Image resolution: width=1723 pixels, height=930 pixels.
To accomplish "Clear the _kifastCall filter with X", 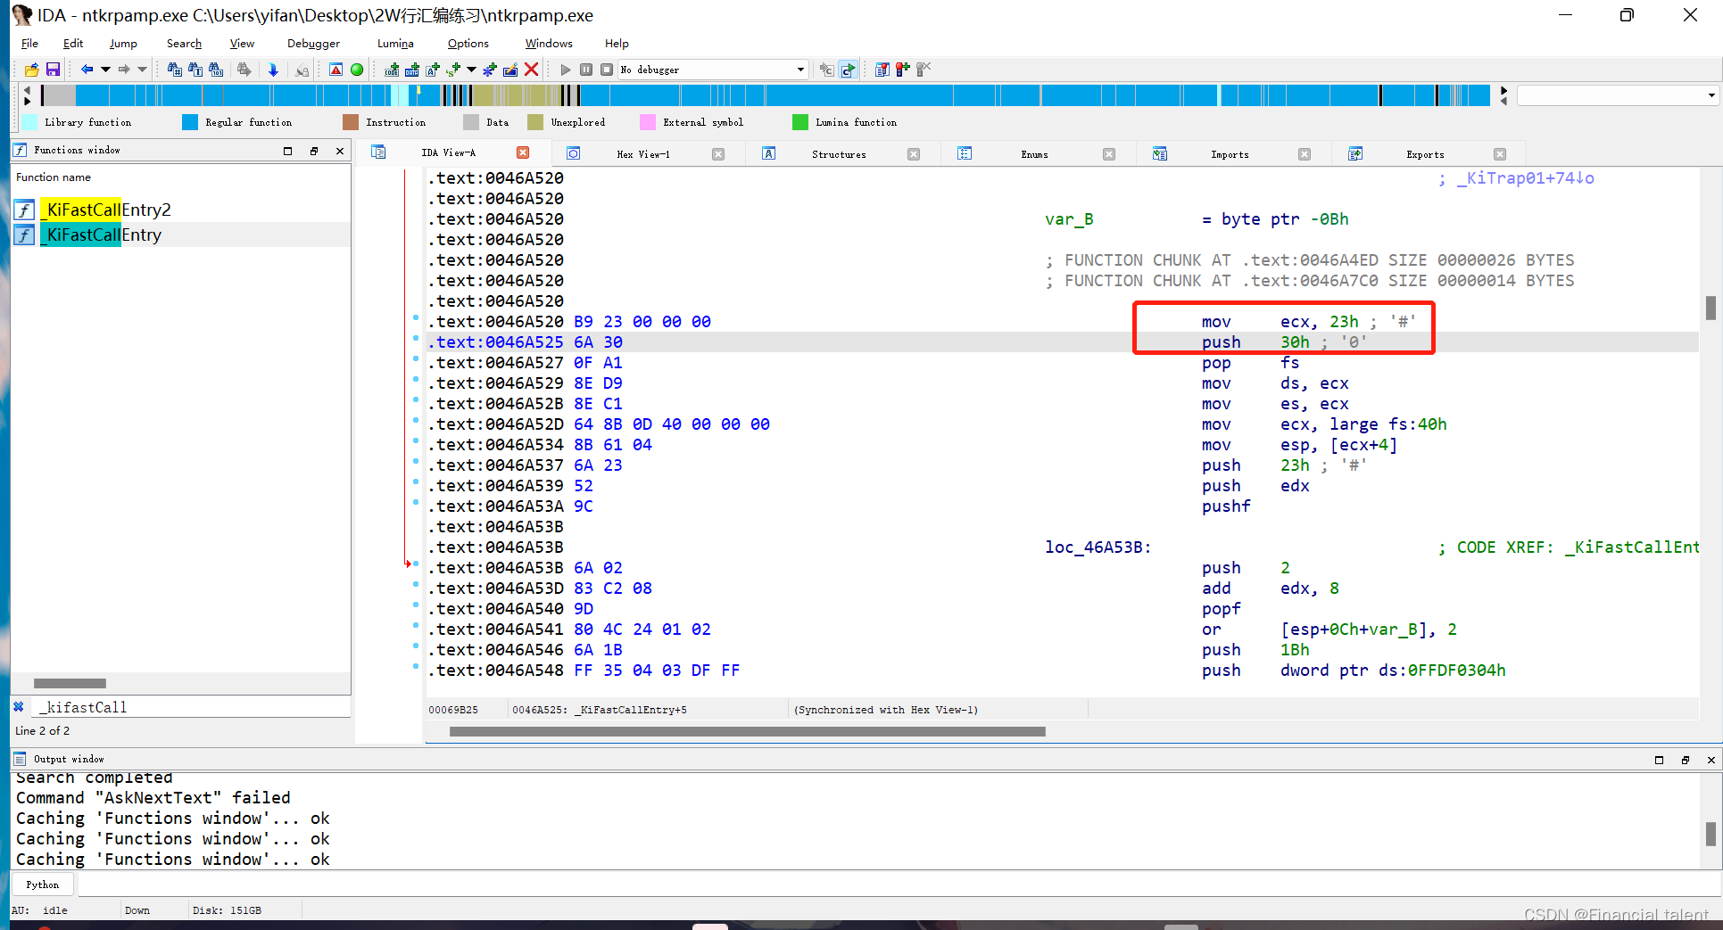I will pyautogui.click(x=18, y=707).
